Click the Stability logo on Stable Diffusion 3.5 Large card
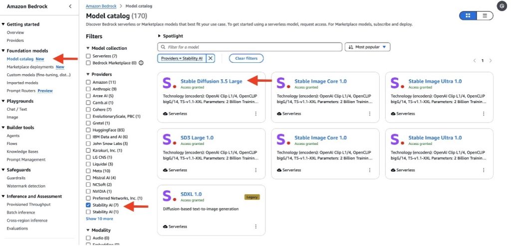The image size is (511, 246). coord(170,83)
